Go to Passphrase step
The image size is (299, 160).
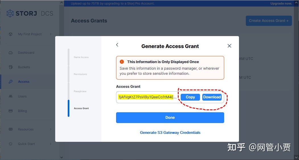pos(80,91)
